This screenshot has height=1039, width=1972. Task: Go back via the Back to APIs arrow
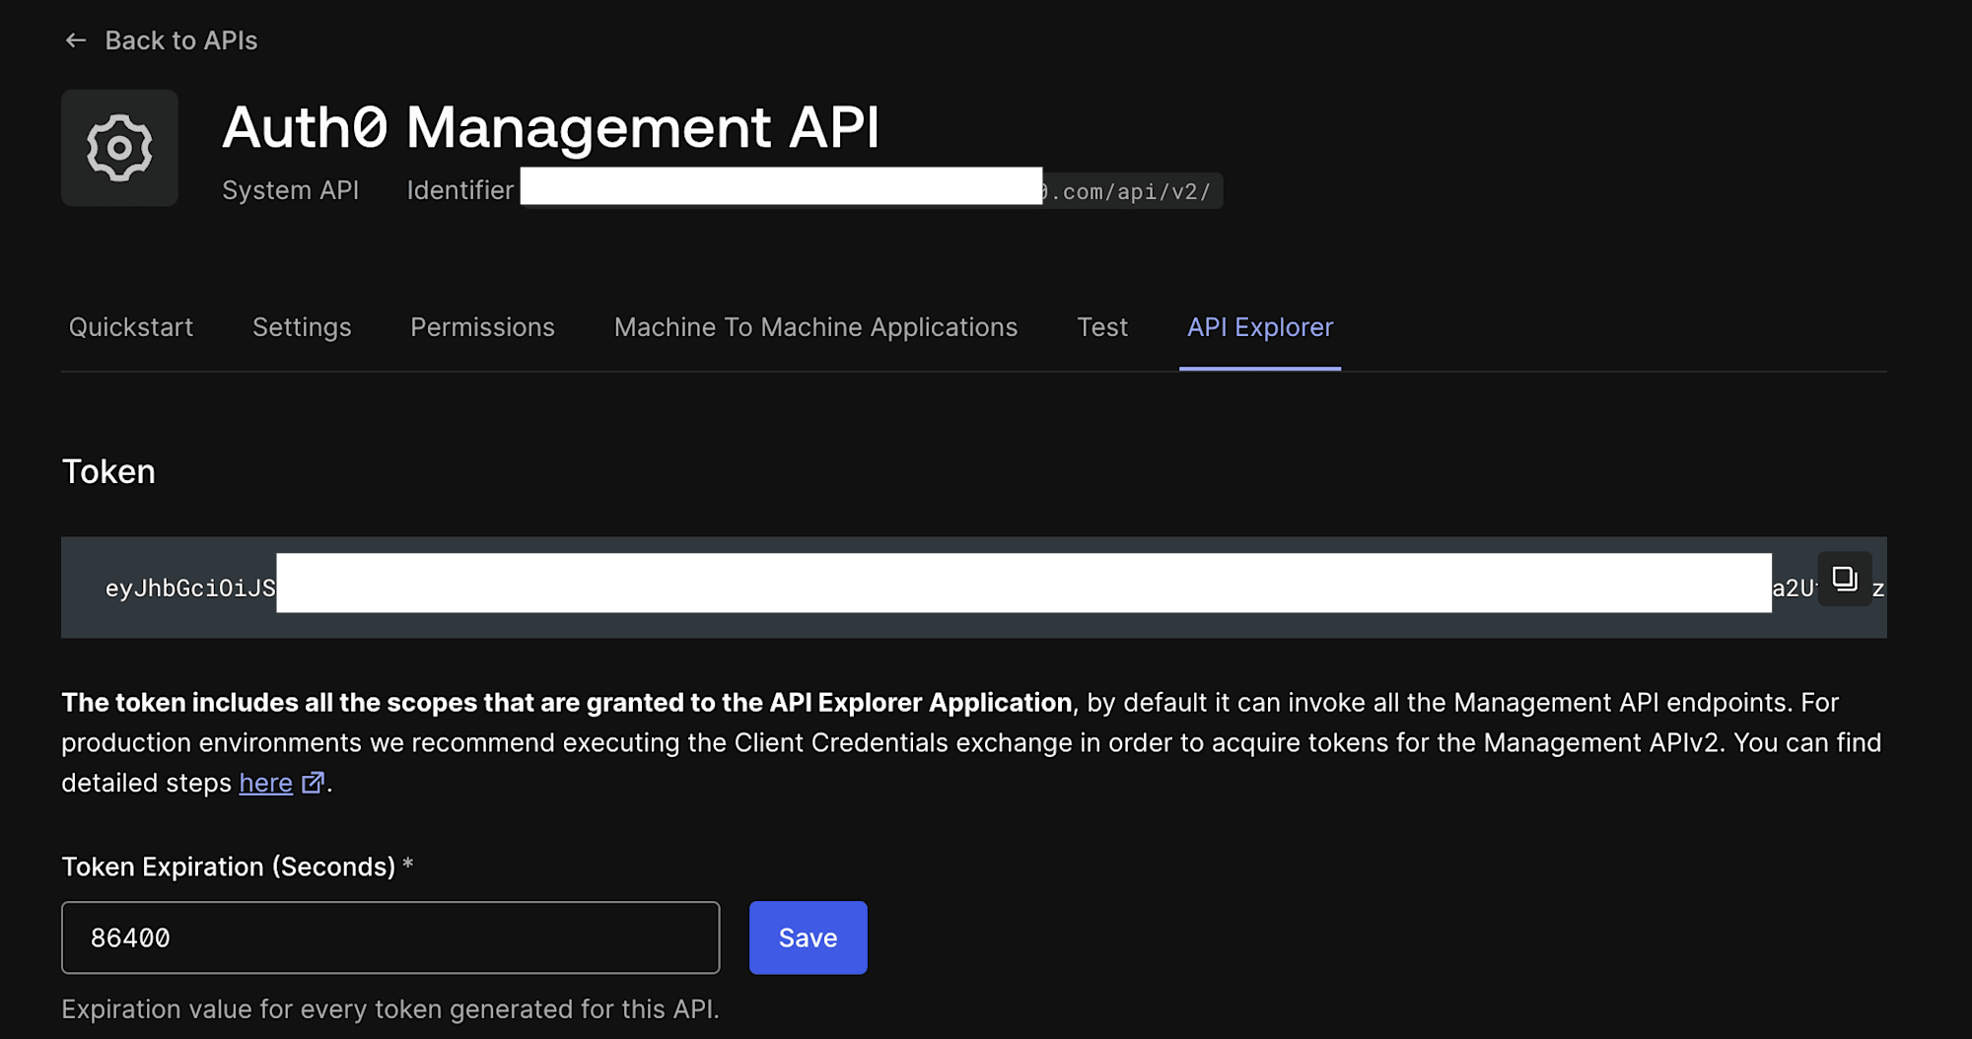point(76,40)
